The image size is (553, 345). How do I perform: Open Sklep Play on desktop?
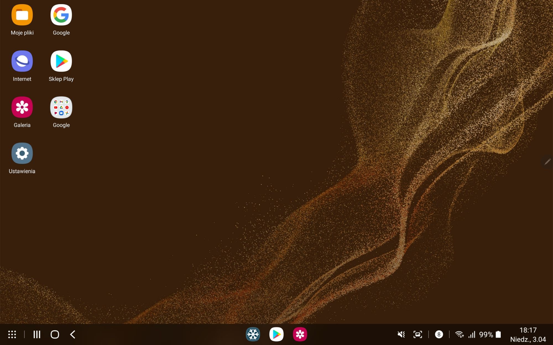coord(61,61)
